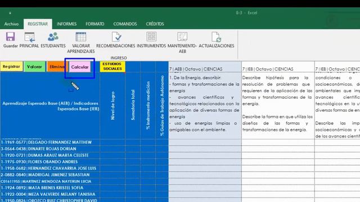The width and height of the screenshot is (360, 202).
Task: Select the 'Aprendizaje Esperado Base (AEB)' header cell
Action: pos(50,106)
